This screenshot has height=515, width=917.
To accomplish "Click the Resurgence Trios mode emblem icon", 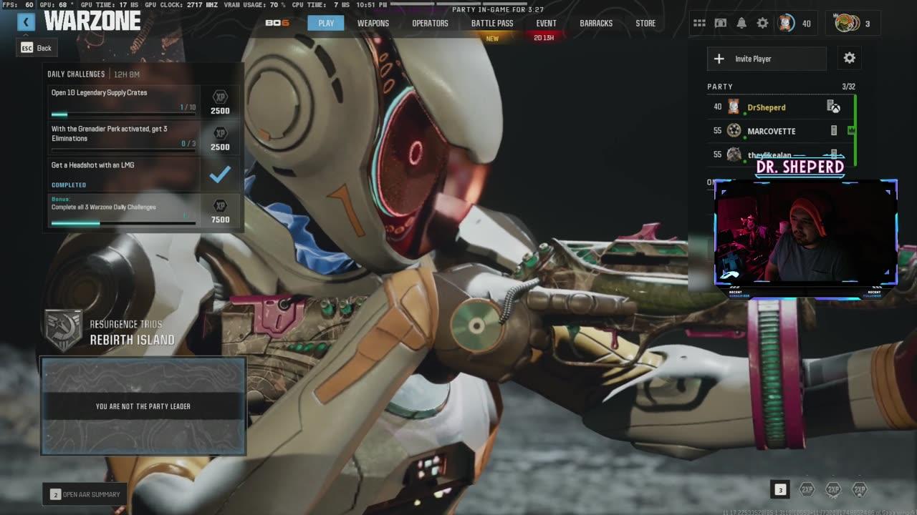I will click(x=63, y=330).
